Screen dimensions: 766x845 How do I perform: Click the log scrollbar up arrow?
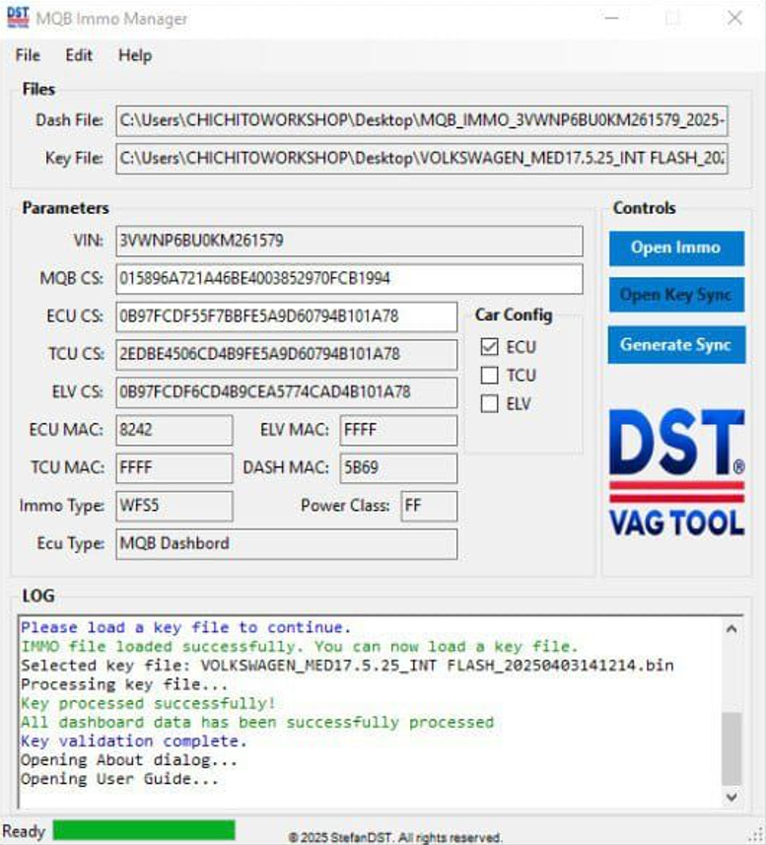pyautogui.click(x=731, y=629)
